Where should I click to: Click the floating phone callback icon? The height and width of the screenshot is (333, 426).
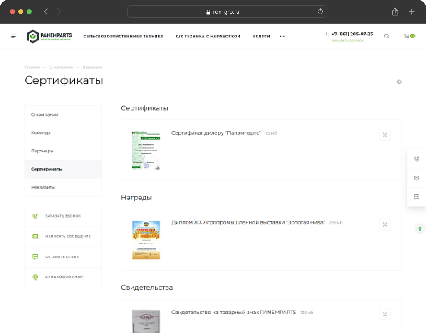pos(416,159)
